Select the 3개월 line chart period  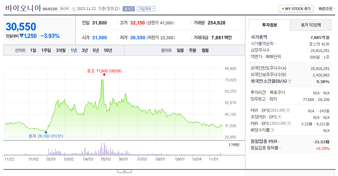[x=60, y=51]
